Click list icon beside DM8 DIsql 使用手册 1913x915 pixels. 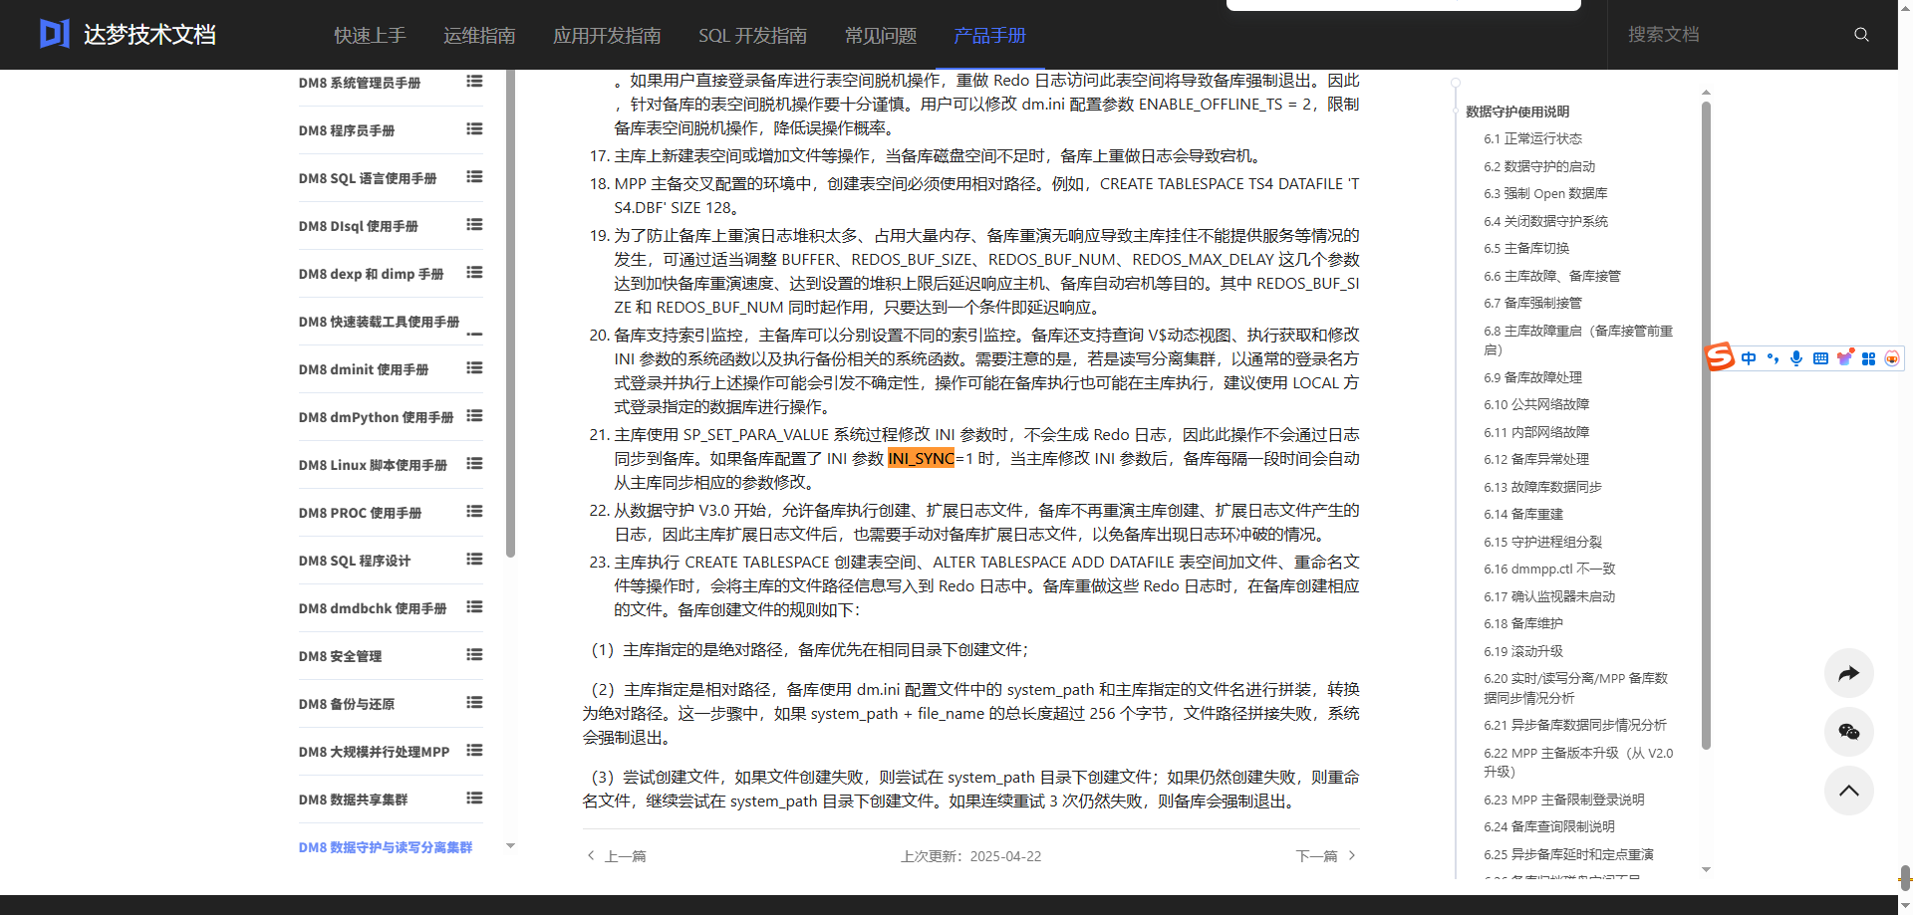pyautogui.click(x=474, y=225)
